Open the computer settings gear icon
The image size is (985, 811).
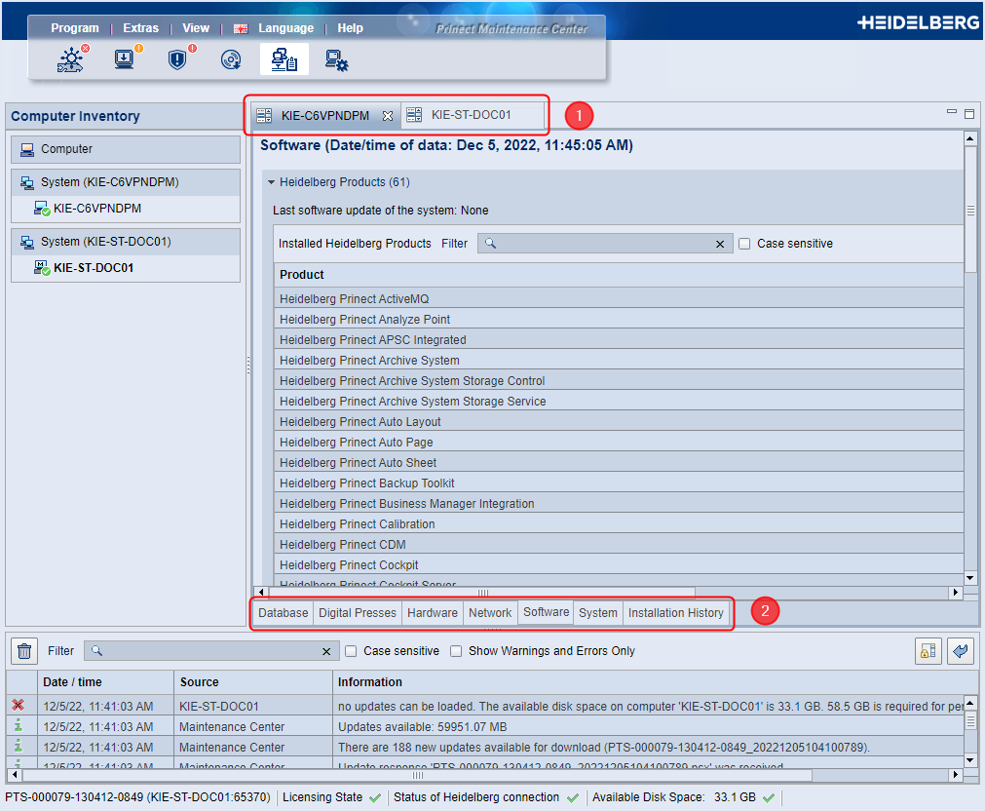[x=337, y=61]
